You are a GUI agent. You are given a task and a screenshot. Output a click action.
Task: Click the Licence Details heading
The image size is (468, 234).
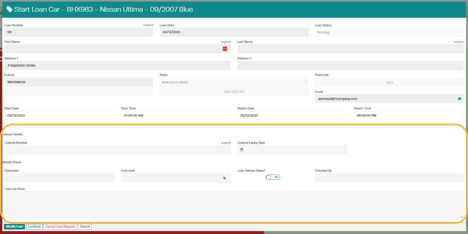pos(12,134)
